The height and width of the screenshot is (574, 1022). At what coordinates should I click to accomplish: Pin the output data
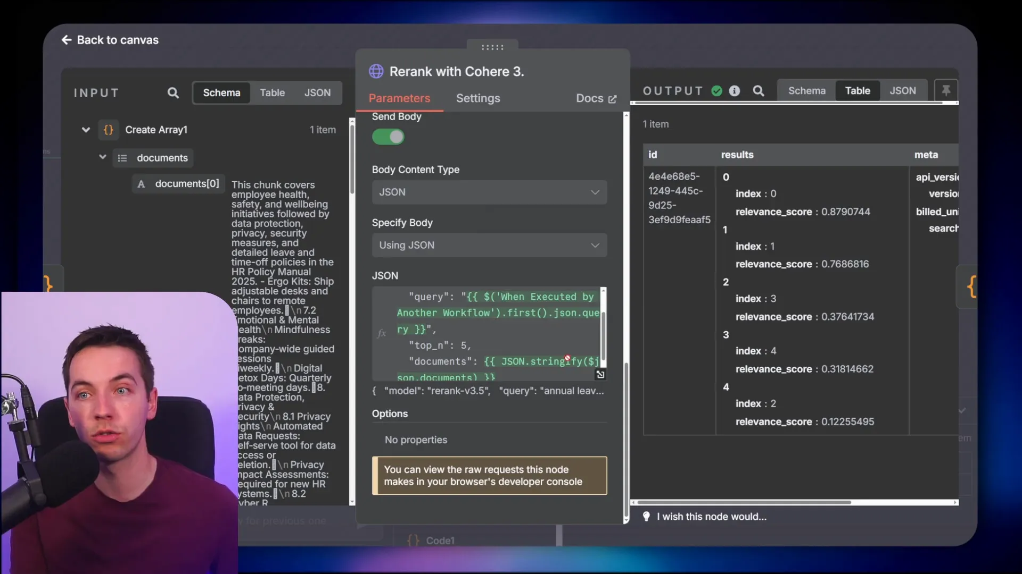point(946,90)
